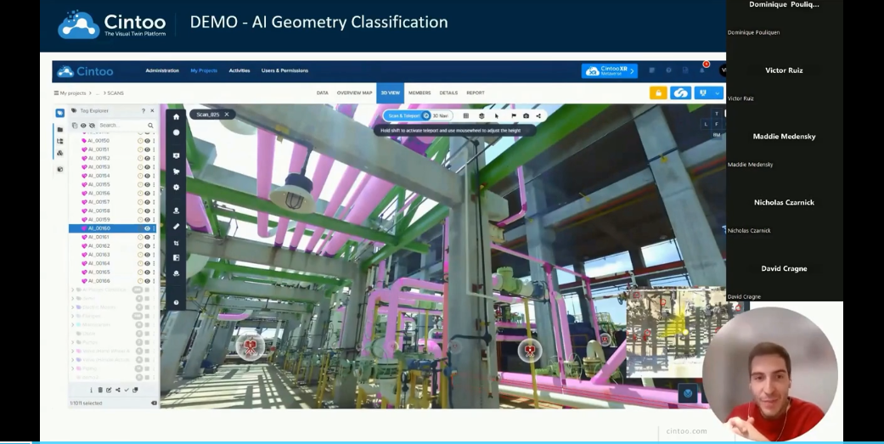Click the Home icon in the viewer toolbar
The image size is (884, 444).
pos(176,117)
